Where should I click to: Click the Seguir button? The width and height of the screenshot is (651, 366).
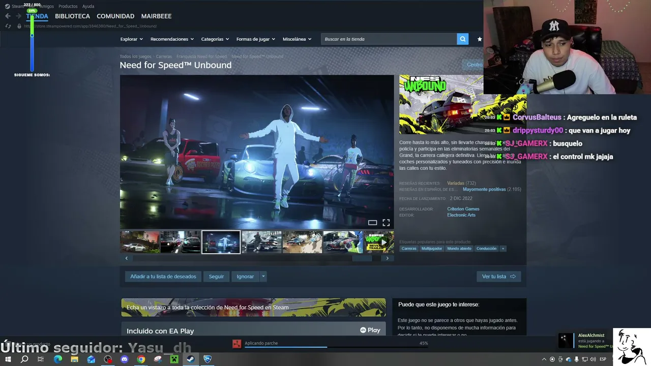[x=216, y=277]
